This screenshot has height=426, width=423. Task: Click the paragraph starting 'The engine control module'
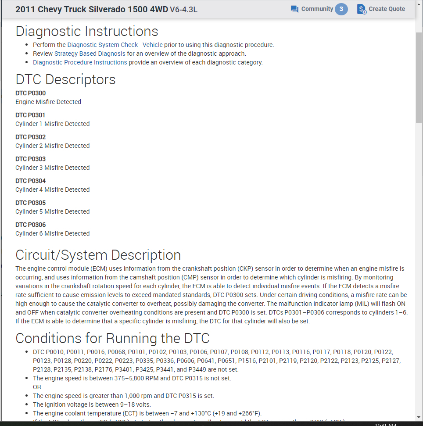(211, 295)
